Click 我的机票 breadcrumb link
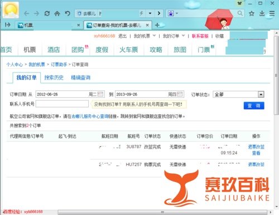The width and height of the screenshot is (279, 215). point(37,65)
